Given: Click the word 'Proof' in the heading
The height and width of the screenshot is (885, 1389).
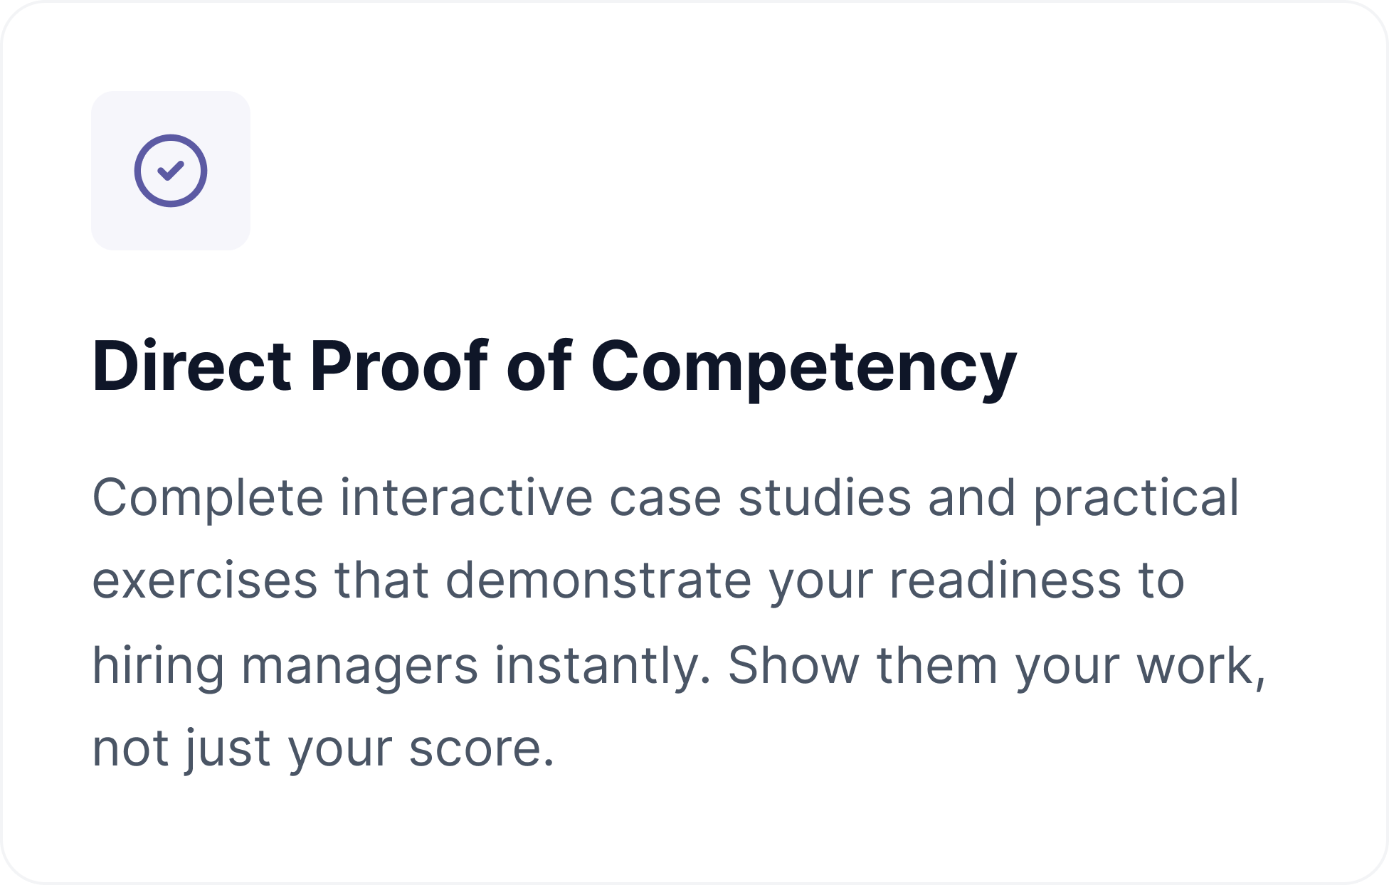Looking at the screenshot, I should 400,366.
